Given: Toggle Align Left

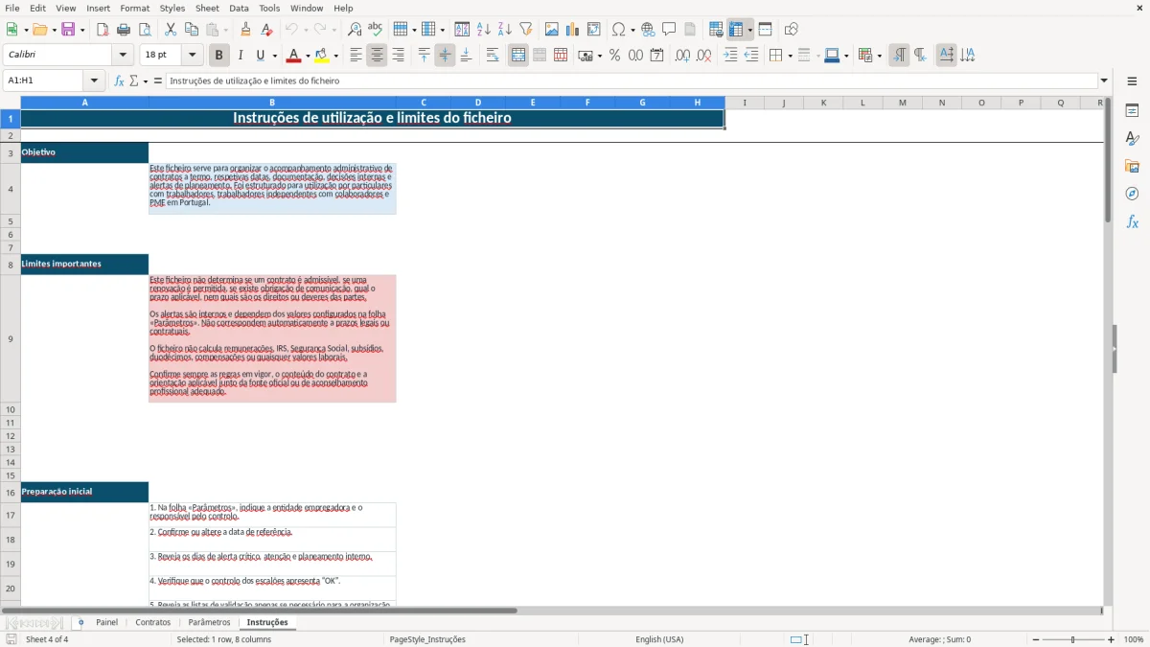Looking at the screenshot, I should click(356, 56).
